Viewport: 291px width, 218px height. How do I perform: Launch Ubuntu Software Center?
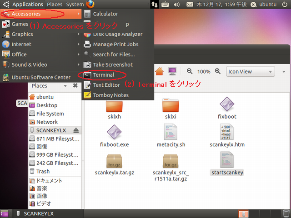click(41, 77)
